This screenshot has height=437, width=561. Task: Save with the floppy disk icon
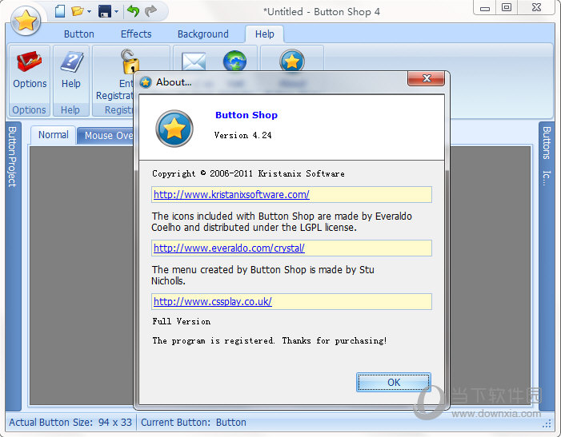point(105,11)
